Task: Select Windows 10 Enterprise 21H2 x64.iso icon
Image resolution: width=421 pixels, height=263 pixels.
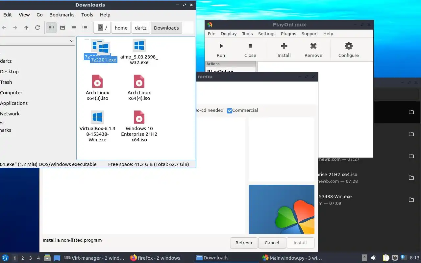Action: point(139,117)
